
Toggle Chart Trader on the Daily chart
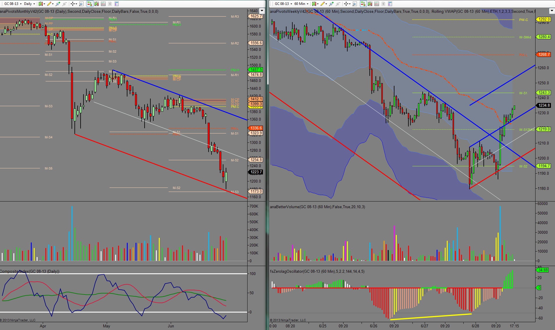[90, 4]
